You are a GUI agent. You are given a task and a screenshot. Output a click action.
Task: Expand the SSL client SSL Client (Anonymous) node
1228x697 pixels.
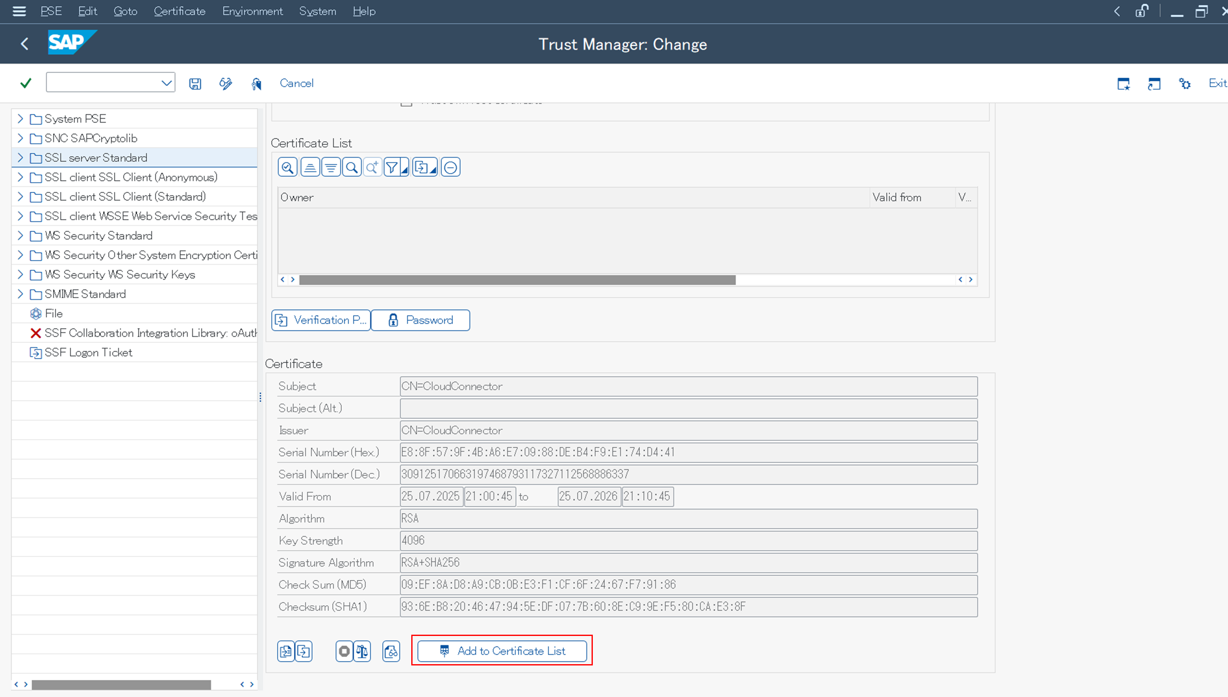(x=20, y=177)
